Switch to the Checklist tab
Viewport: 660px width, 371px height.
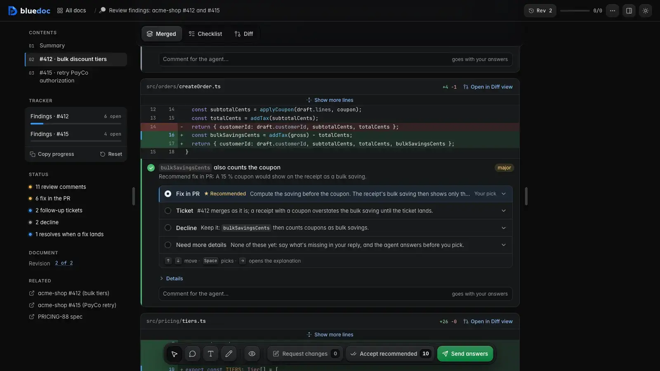(x=205, y=34)
